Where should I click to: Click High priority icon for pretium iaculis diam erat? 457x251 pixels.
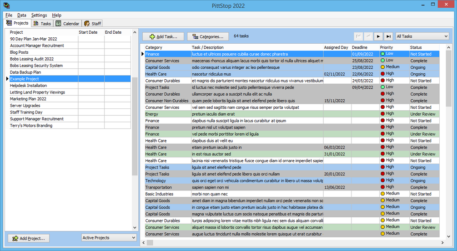383,114
